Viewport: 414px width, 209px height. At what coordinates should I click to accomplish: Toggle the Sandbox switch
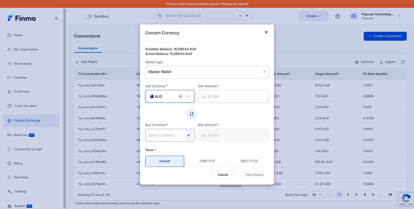coord(89,16)
